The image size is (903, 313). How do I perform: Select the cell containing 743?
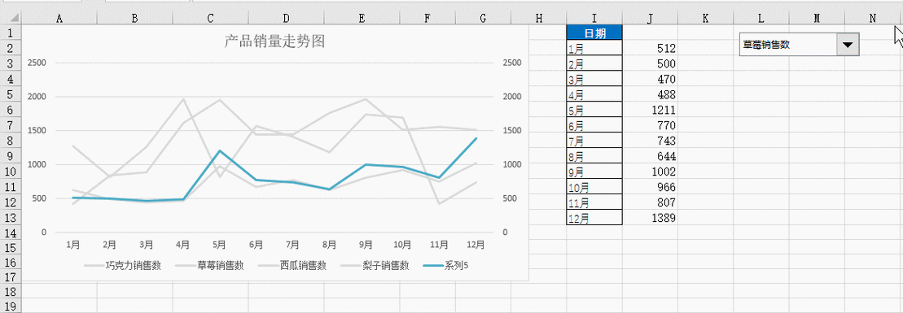point(650,141)
